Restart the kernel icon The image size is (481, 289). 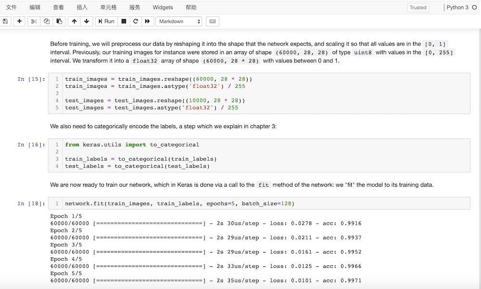click(136, 22)
